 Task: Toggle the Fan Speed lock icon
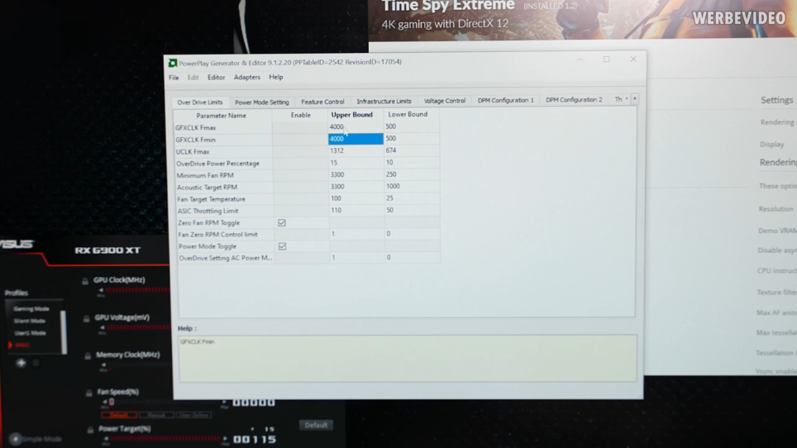tap(89, 393)
